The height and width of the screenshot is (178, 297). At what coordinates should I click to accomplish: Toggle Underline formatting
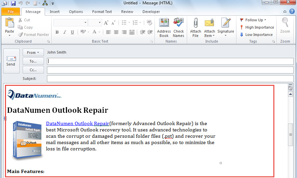coord(72,32)
